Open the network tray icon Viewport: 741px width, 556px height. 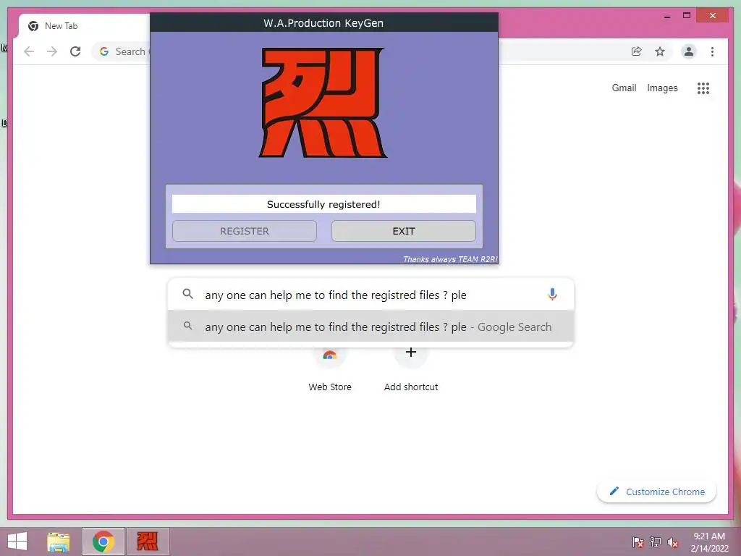656,542
